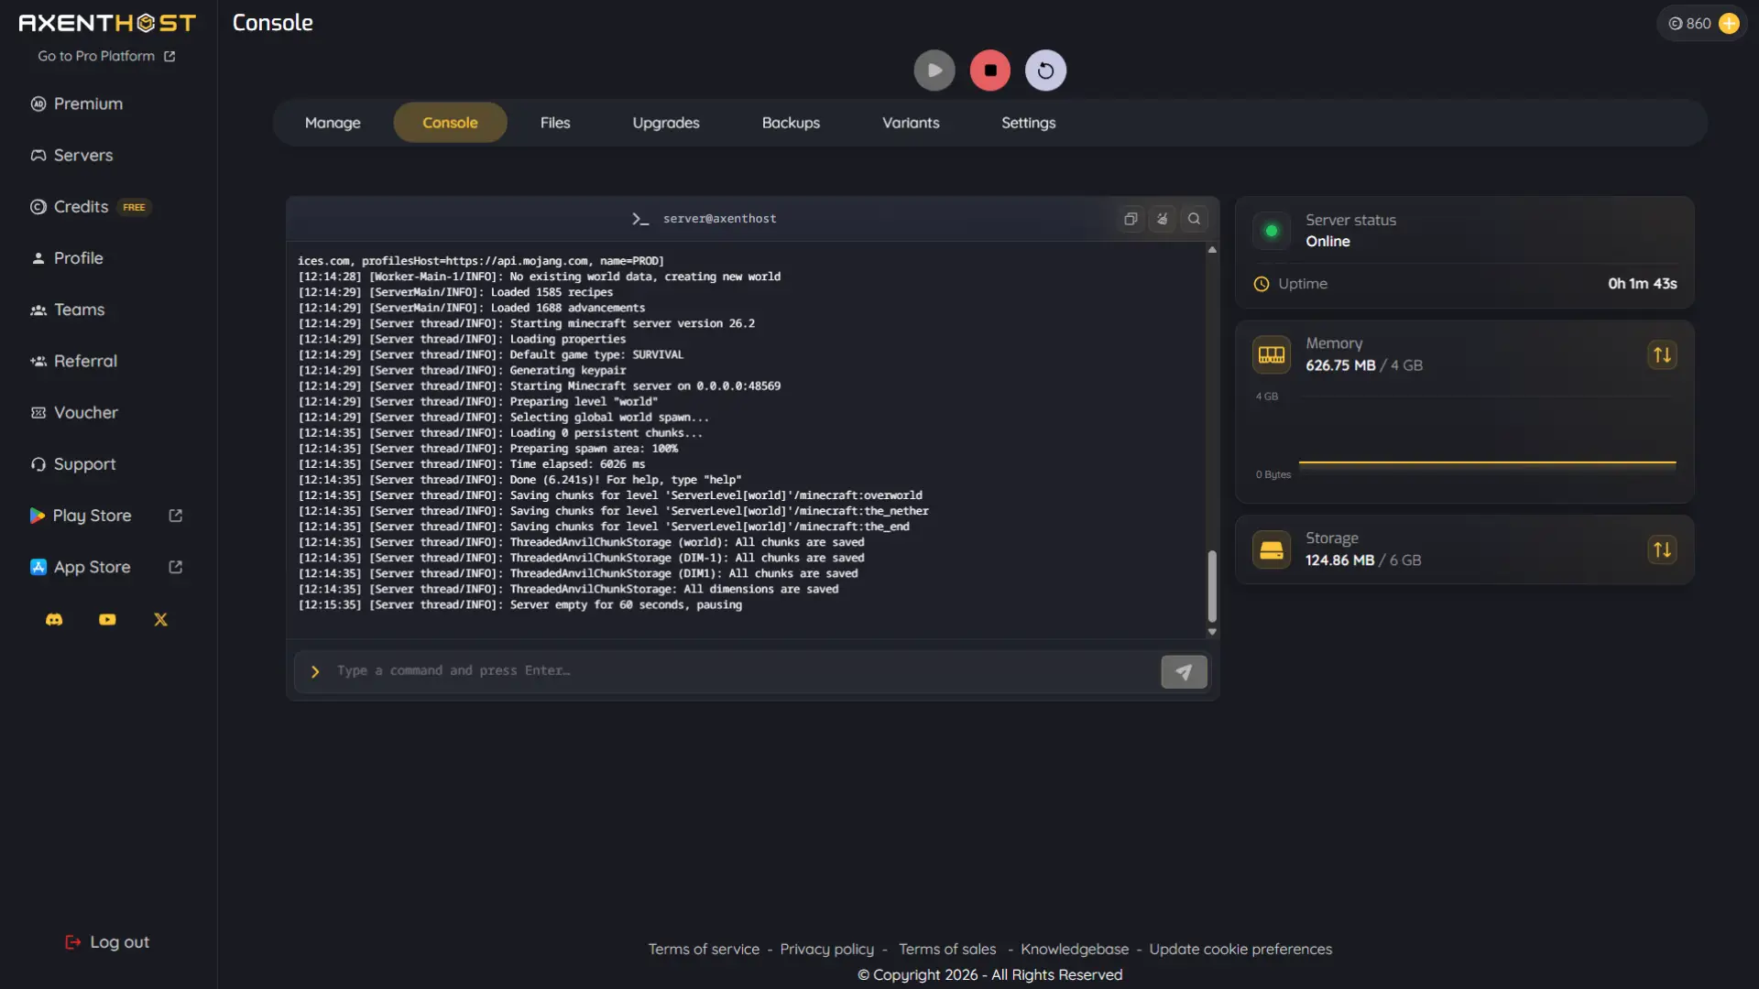Upgrade memory using the arrows icon

coord(1662,354)
